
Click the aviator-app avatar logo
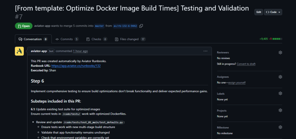[20, 51]
